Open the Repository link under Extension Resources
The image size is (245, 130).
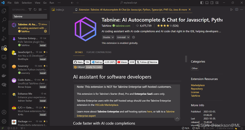click(x=197, y=89)
